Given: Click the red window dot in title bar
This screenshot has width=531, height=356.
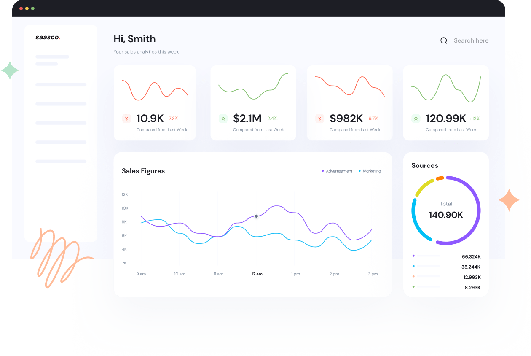Looking at the screenshot, I should [x=21, y=8].
